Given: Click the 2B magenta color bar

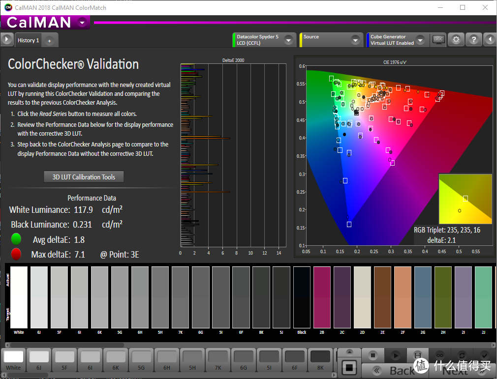Looking at the screenshot, I should click(x=322, y=297).
